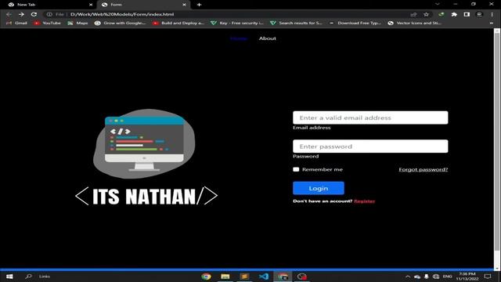This screenshot has height=282, width=501.
Task: Click the ITS NATHAN logo text
Action: pos(146,196)
